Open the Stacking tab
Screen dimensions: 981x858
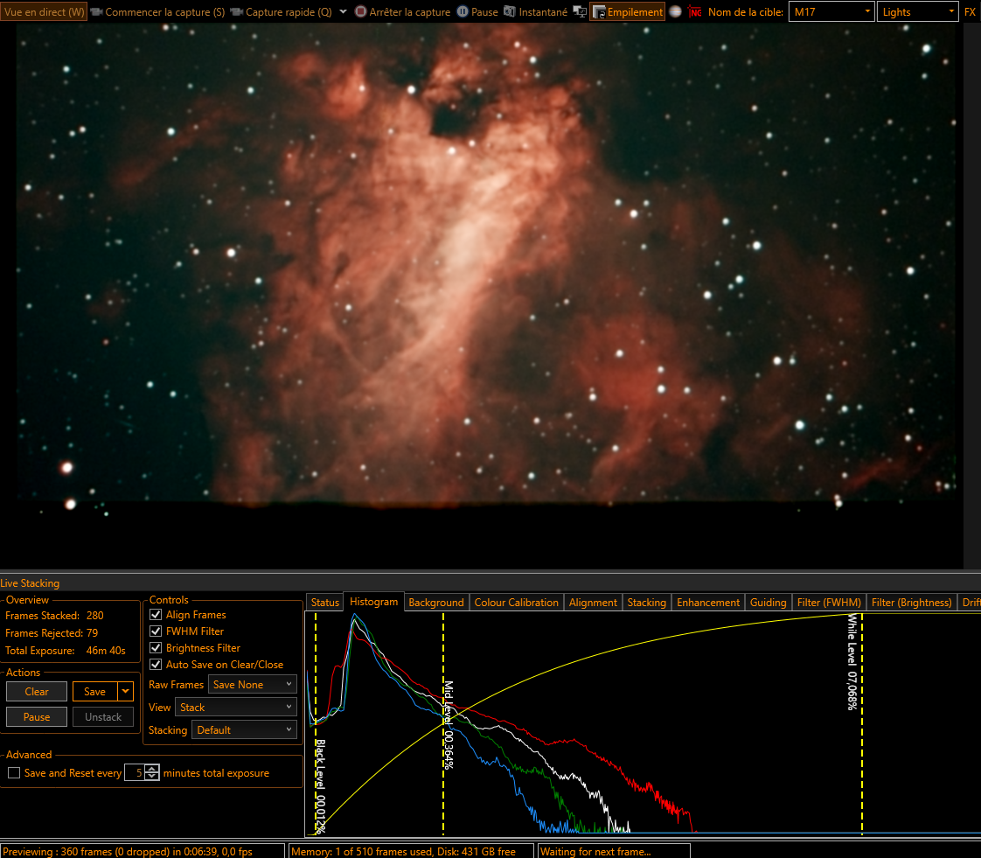(x=646, y=602)
